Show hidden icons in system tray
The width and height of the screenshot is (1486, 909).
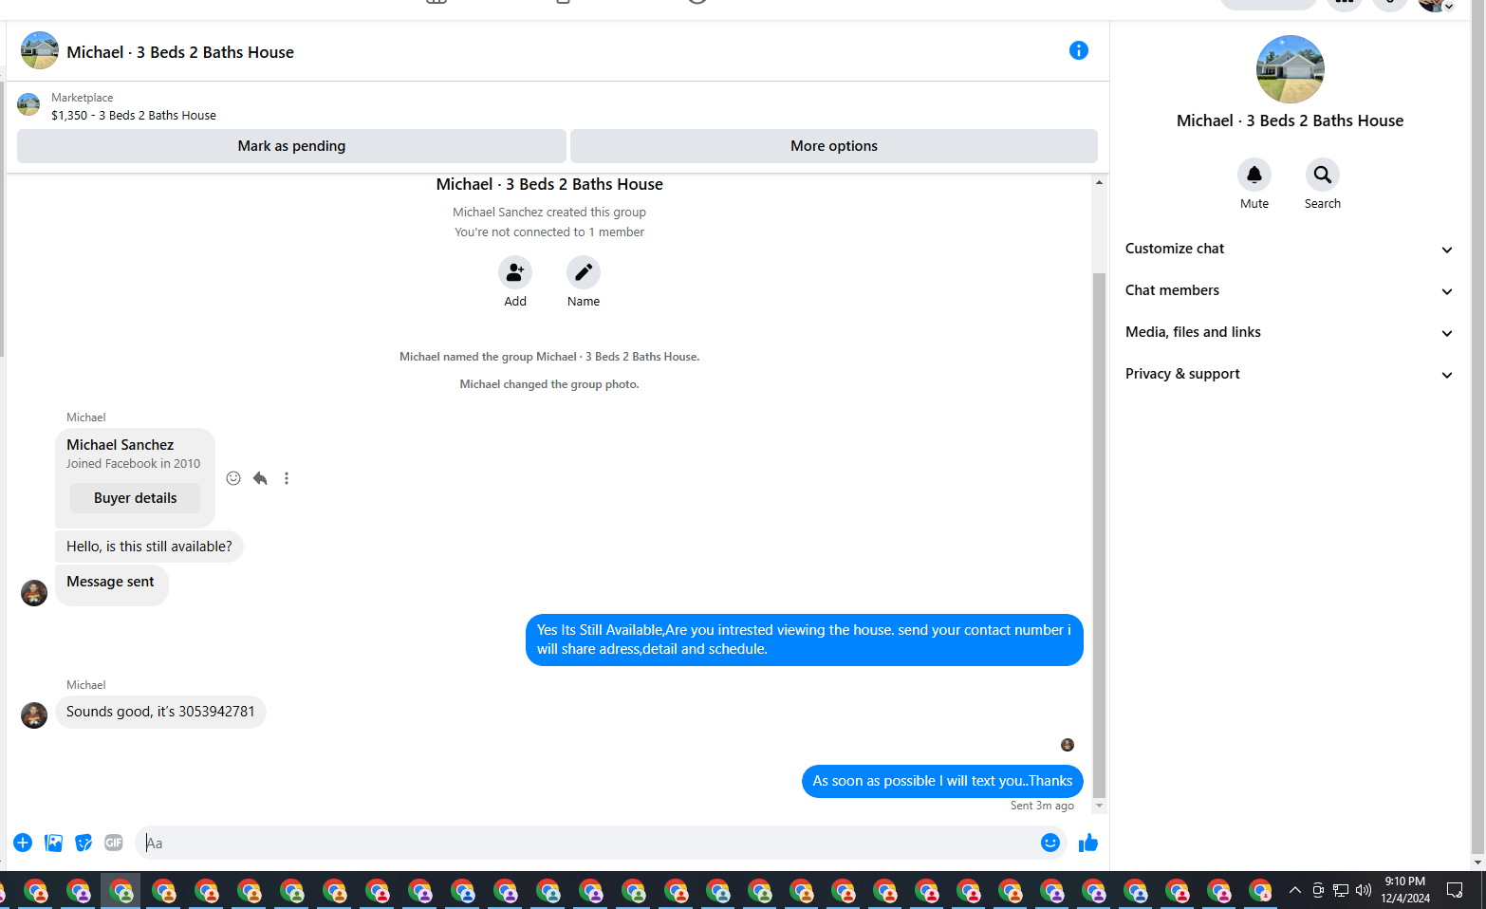(1294, 890)
